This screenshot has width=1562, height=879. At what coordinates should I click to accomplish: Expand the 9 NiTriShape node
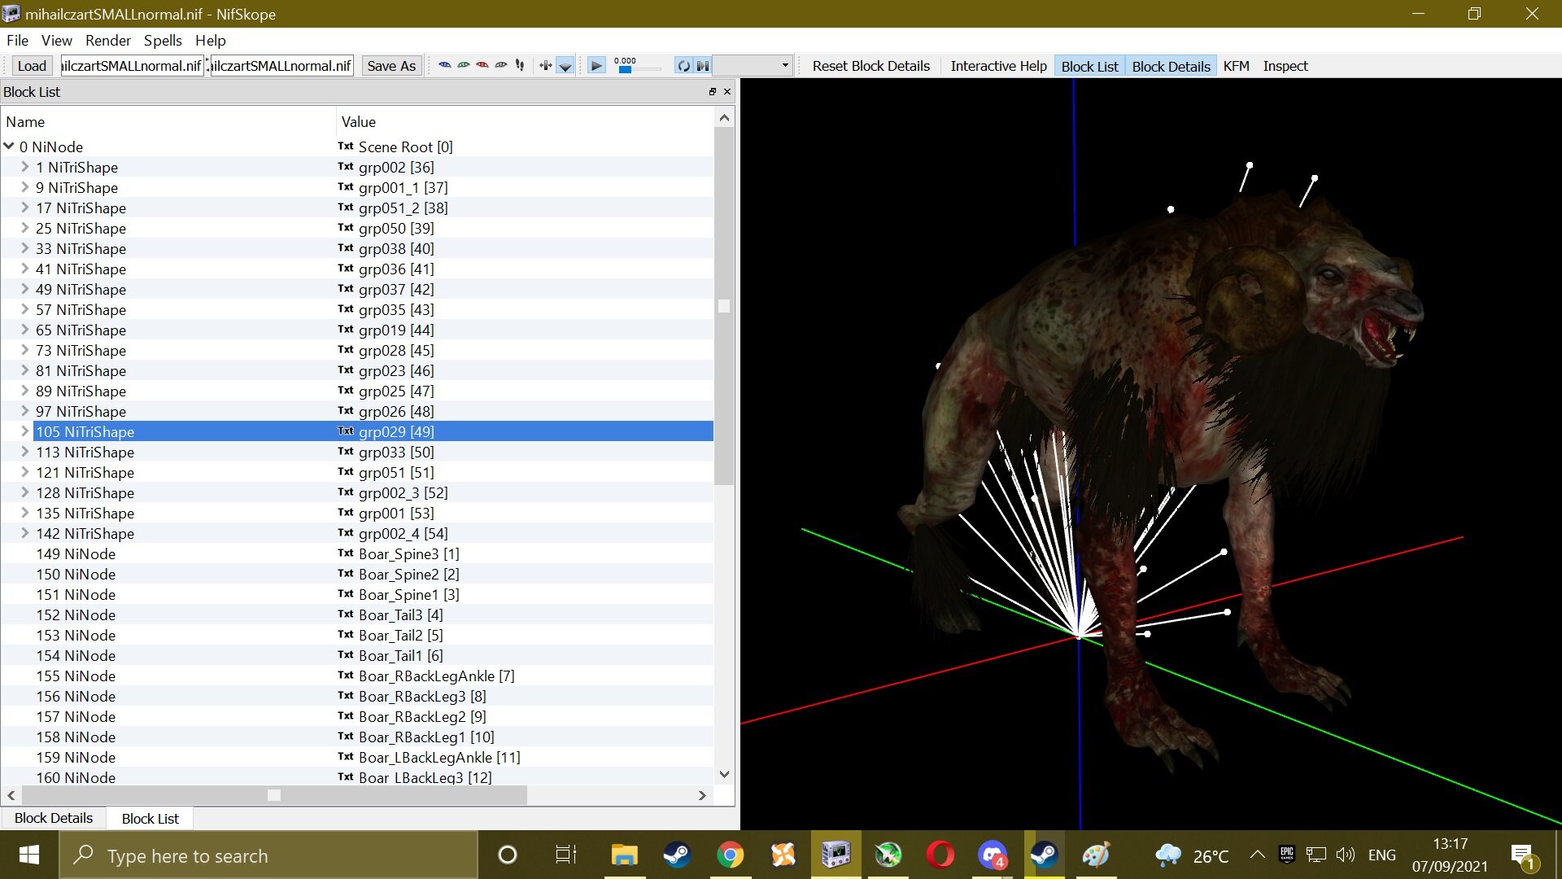point(25,187)
